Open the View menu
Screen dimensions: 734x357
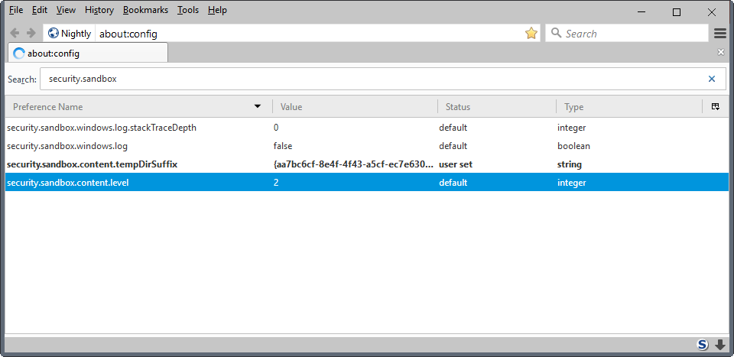[x=66, y=10]
